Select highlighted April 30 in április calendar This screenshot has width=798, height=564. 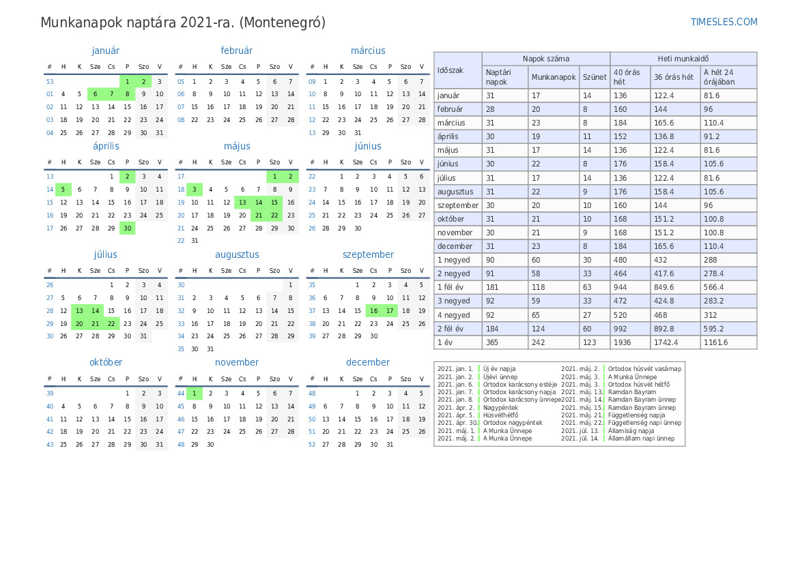[x=128, y=228]
